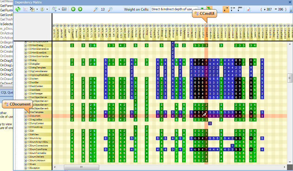The height and width of the screenshot is (171, 293).
Task: Click the blue cell '1' in CDumpContext row
Action: pyautogui.click(x=210, y=123)
